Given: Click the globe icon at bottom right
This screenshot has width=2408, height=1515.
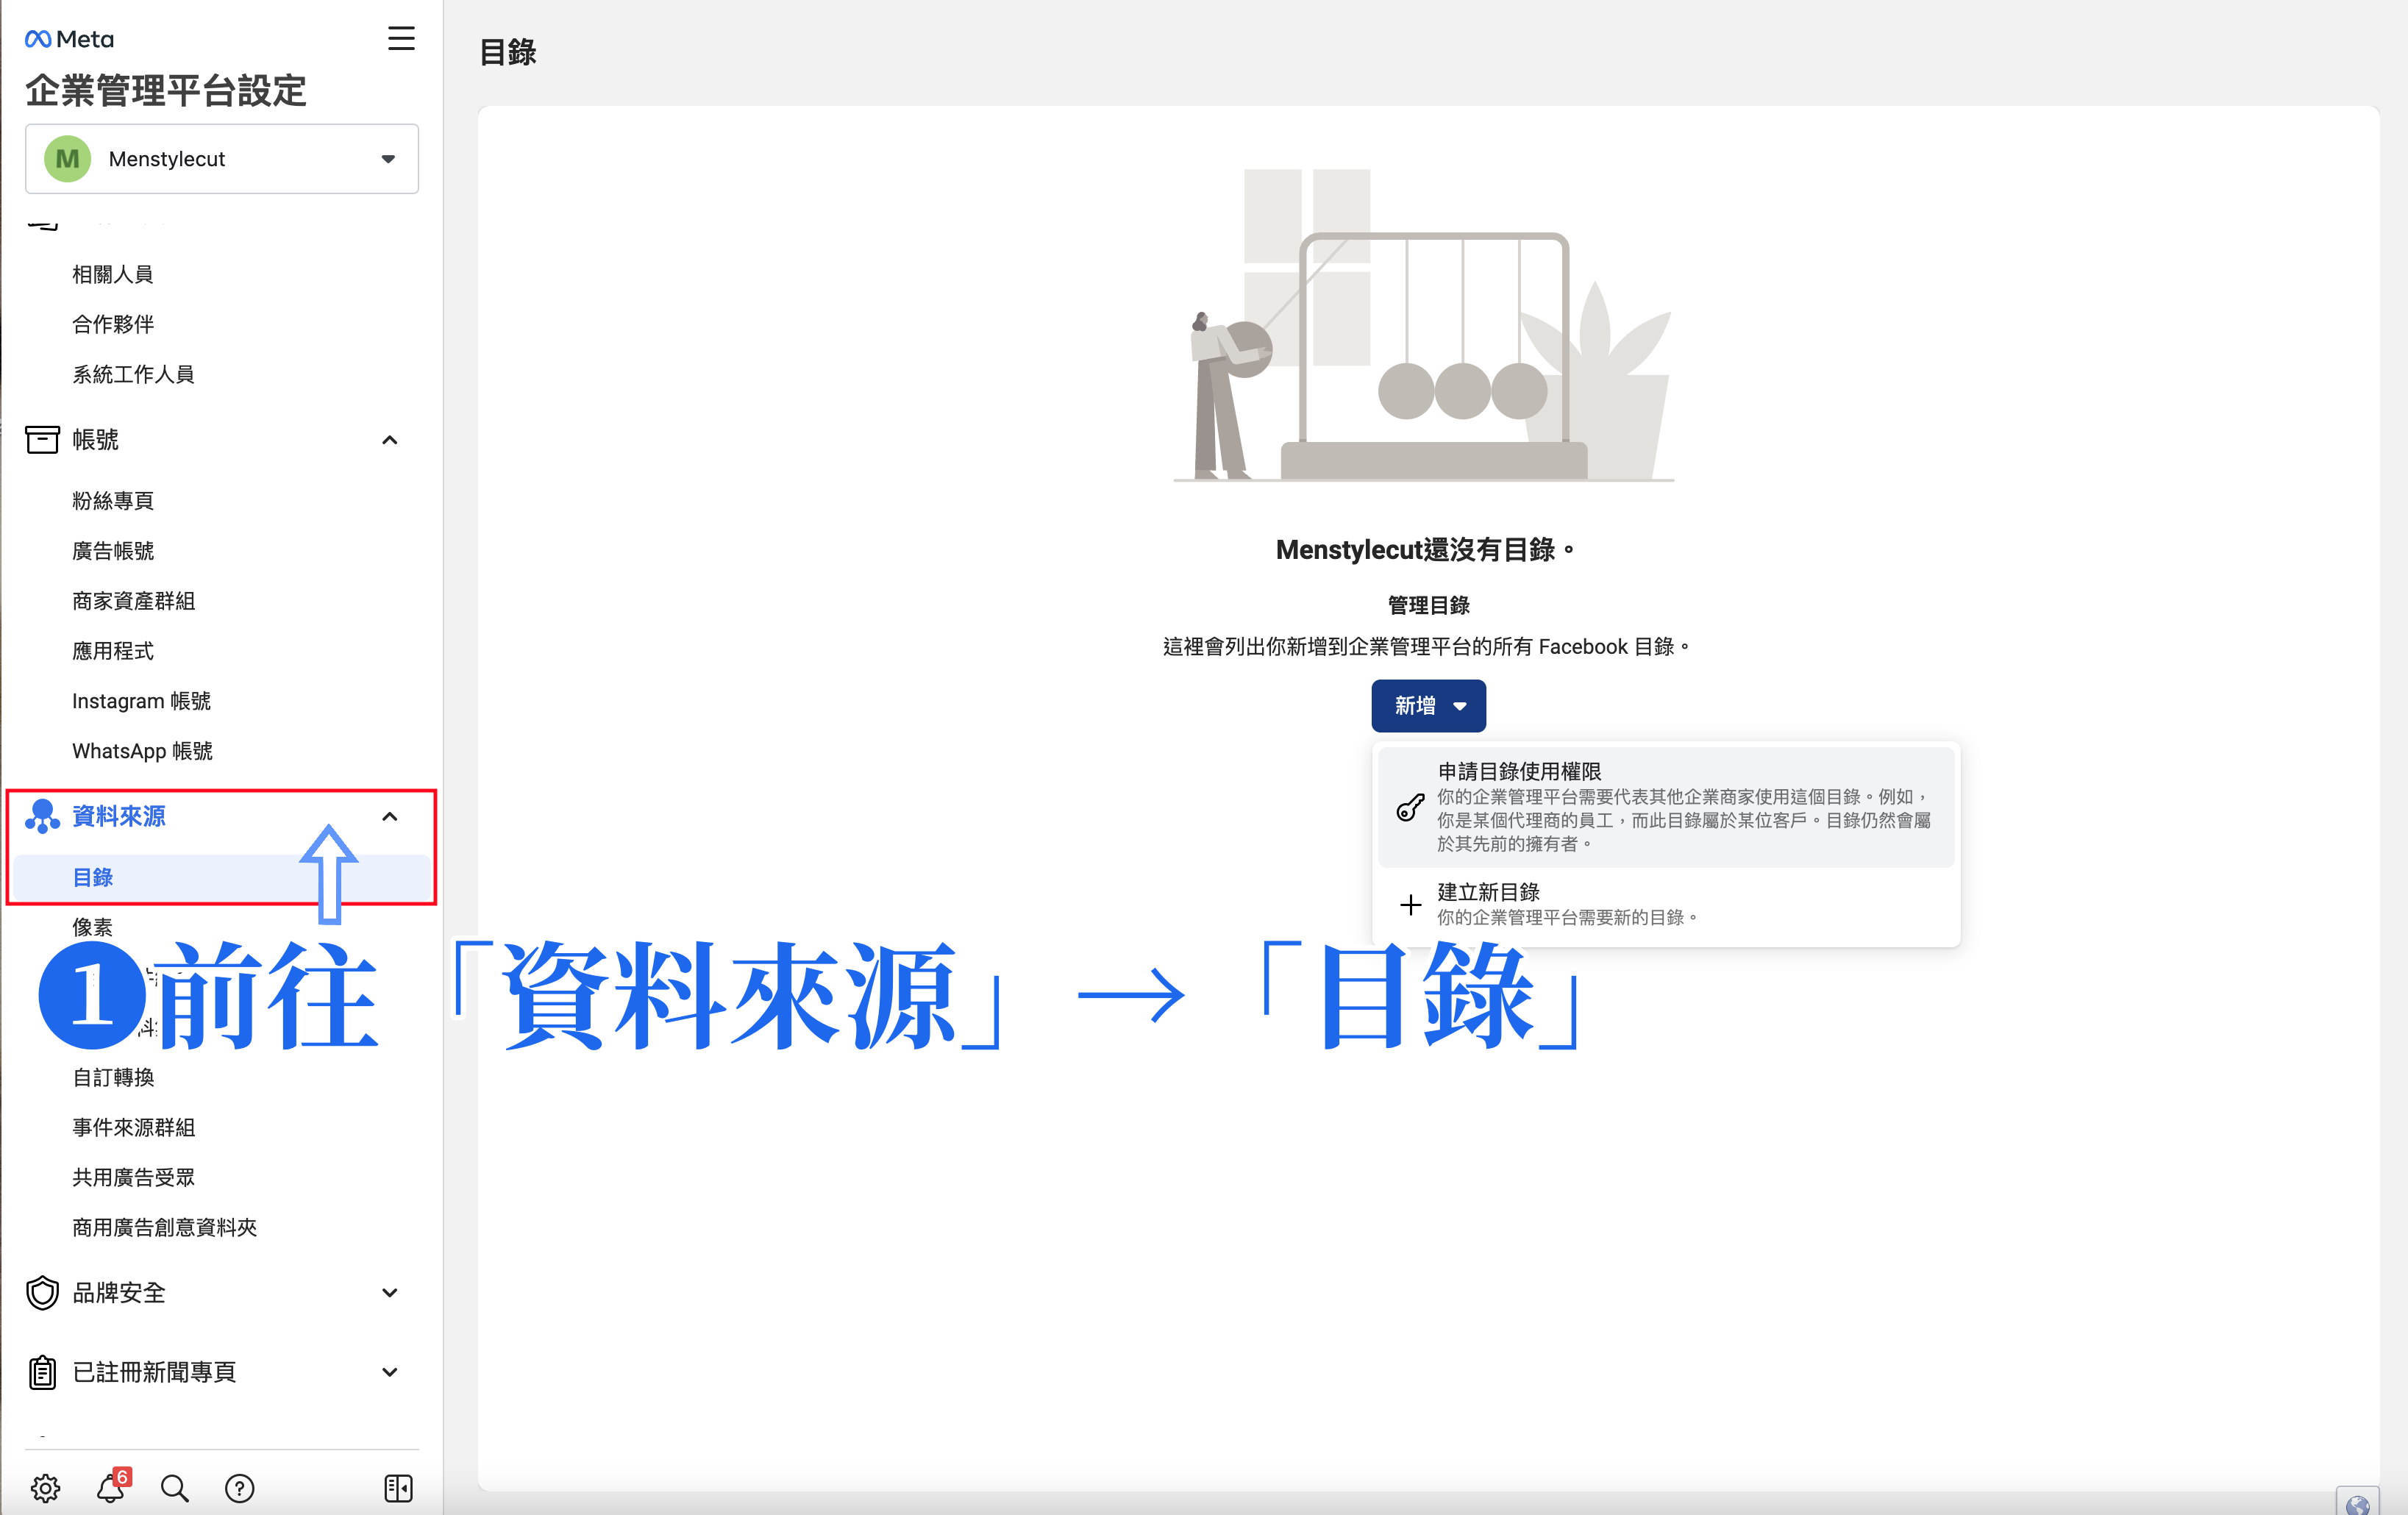Looking at the screenshot, I should coord(2357,1503).
